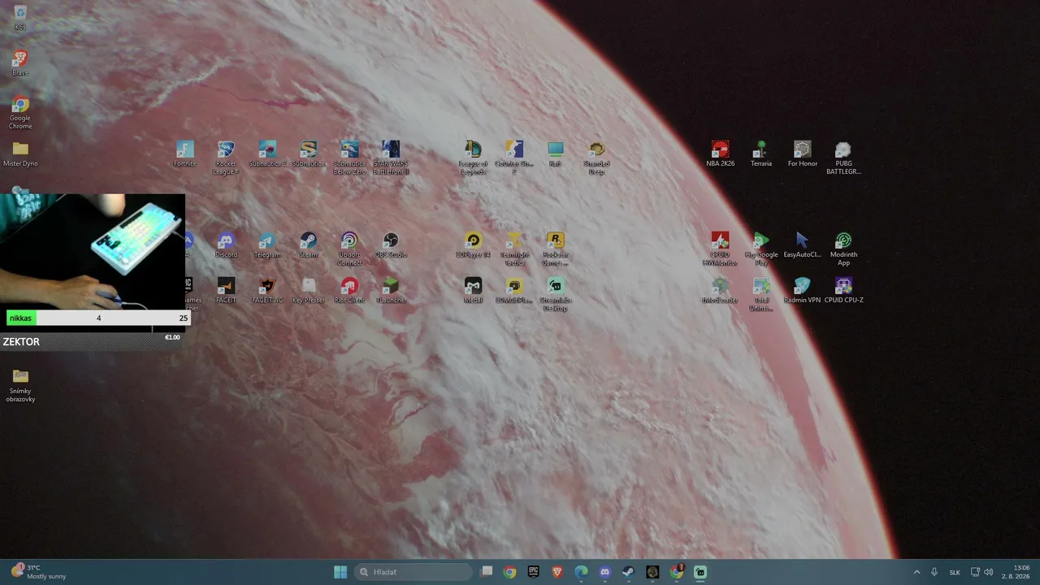Viewport: 1040px width, 585px height.
Task: Select the Subnautica 2 shortcut
Action: (x=267, y=154)
